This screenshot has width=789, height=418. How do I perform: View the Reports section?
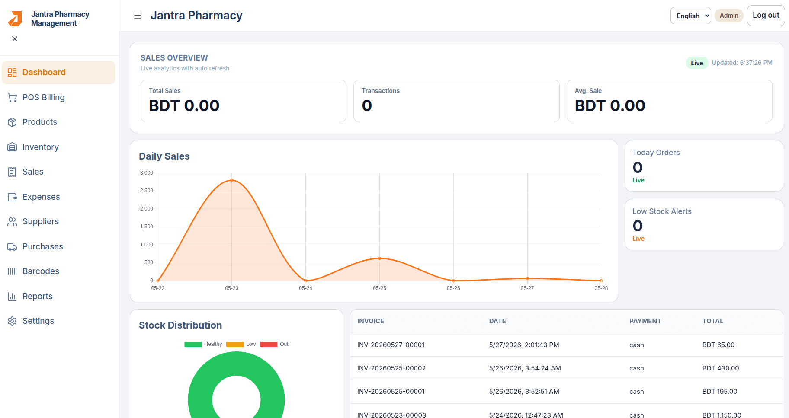(x=59, y=297)
